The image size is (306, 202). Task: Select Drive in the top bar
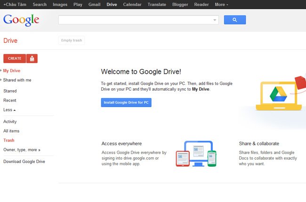pyautogui.click(x=112, y=5)
